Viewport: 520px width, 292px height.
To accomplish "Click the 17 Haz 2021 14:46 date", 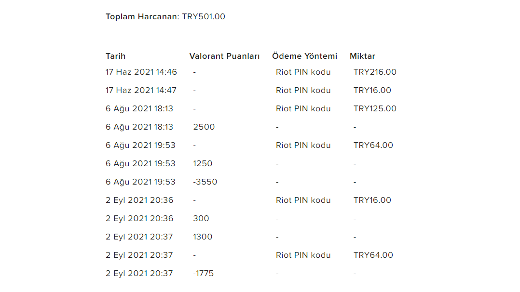I will [141, 72].
